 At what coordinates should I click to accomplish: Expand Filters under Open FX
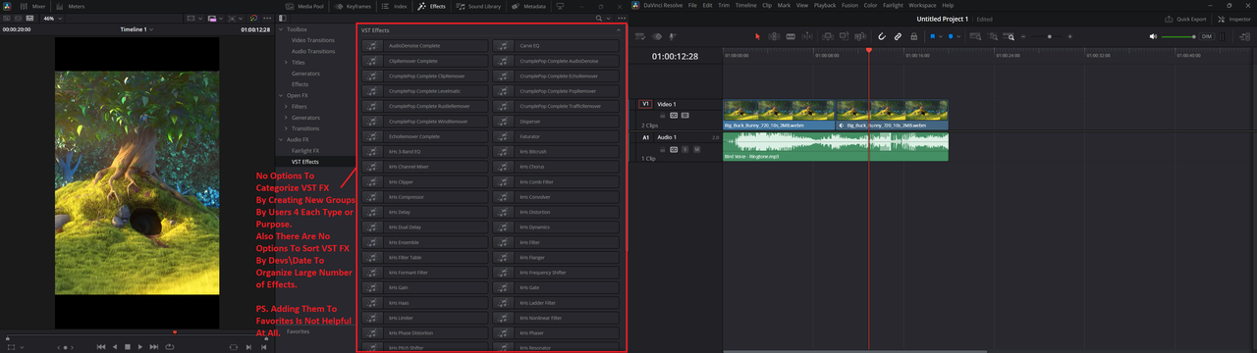286,106
